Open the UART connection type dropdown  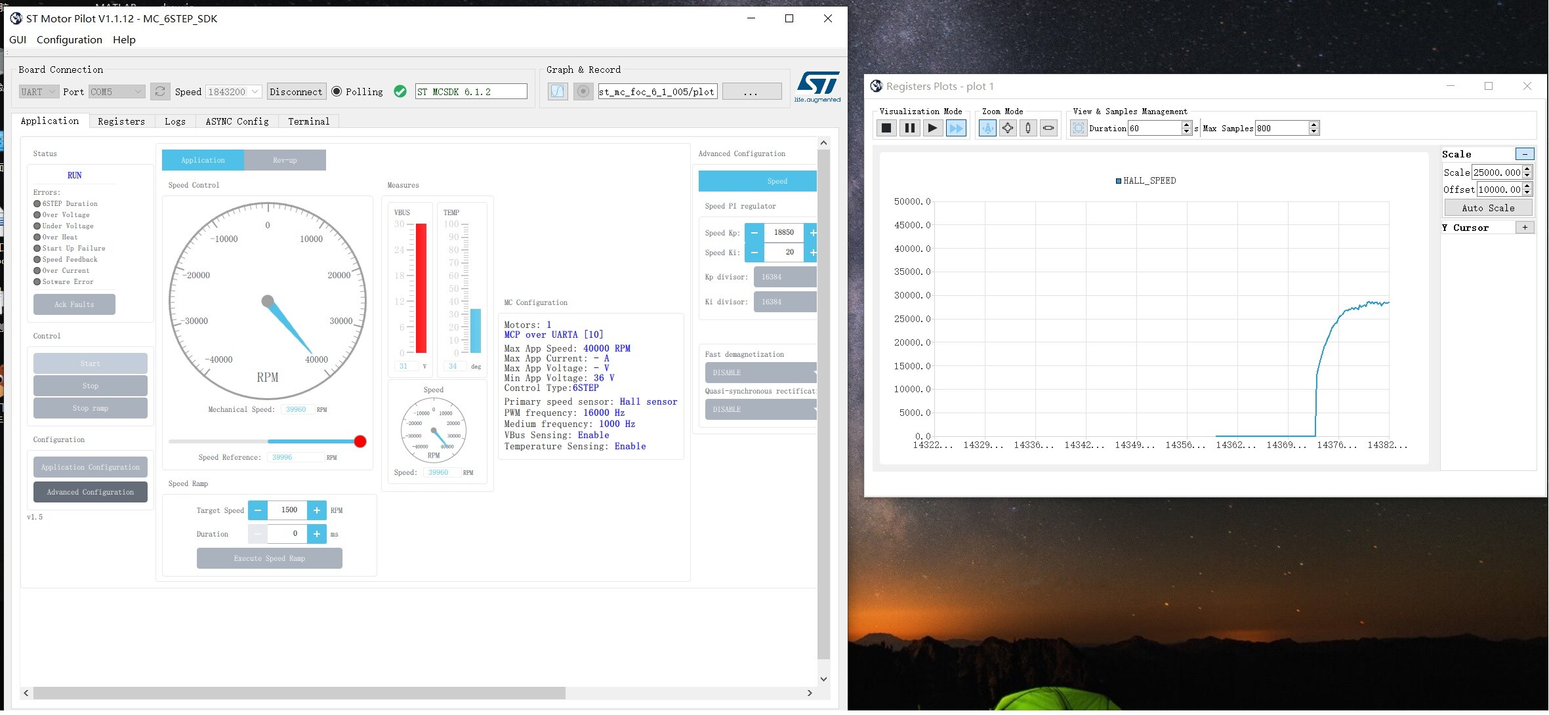tap(39, 92)
